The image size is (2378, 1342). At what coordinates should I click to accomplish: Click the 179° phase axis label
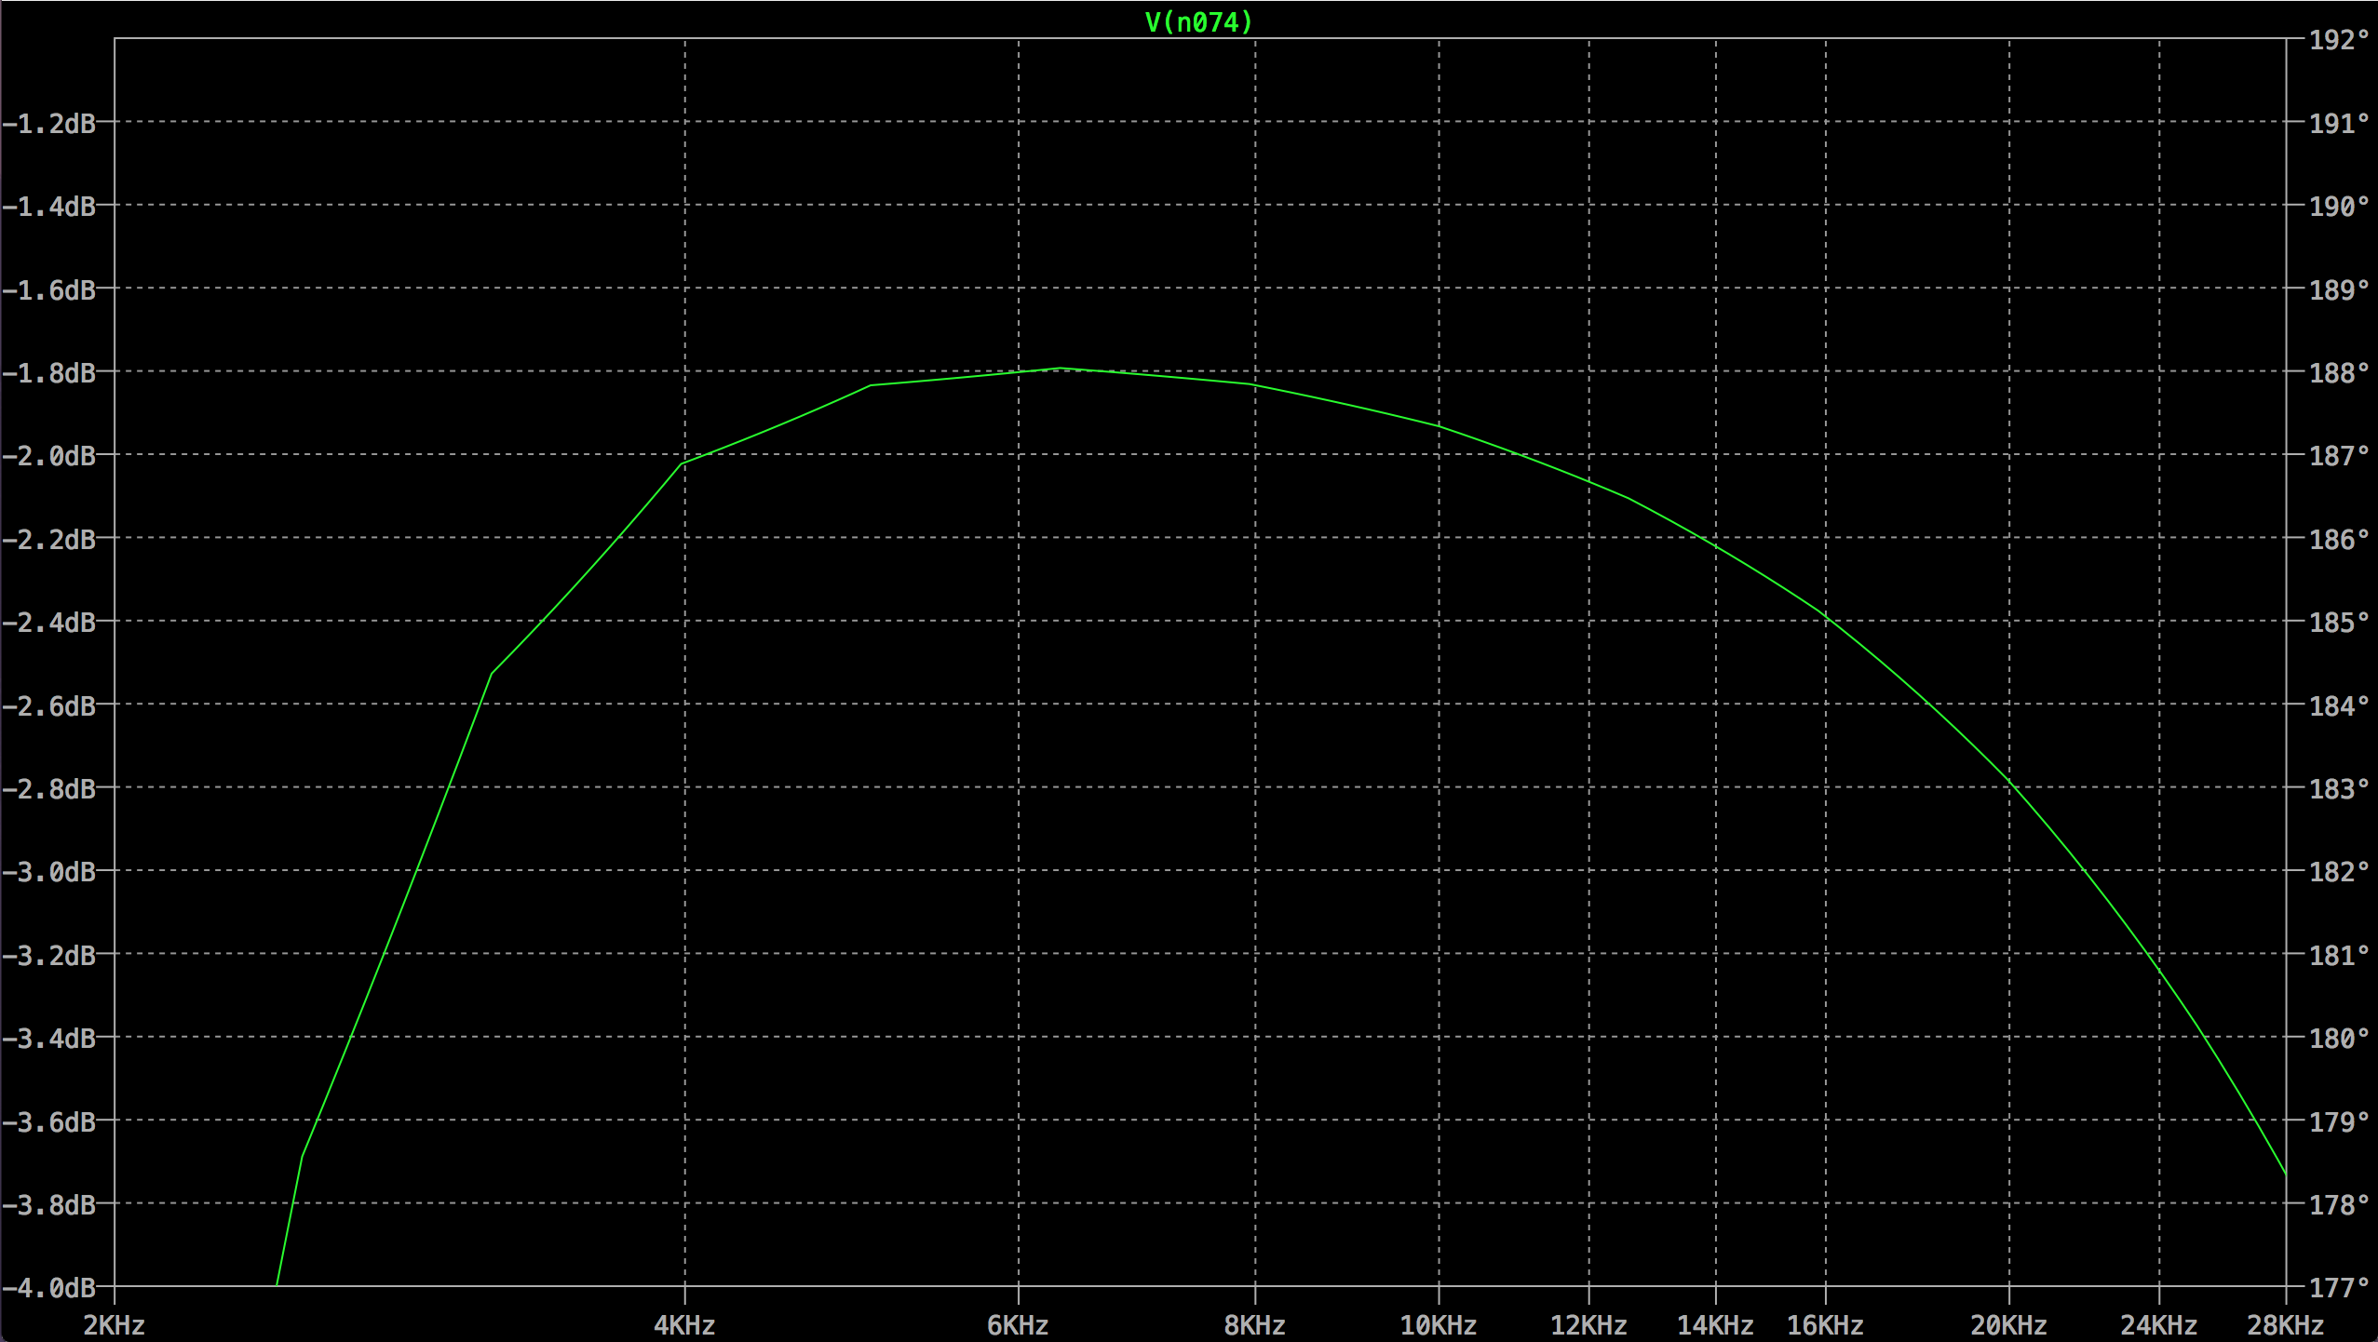2339,1121
